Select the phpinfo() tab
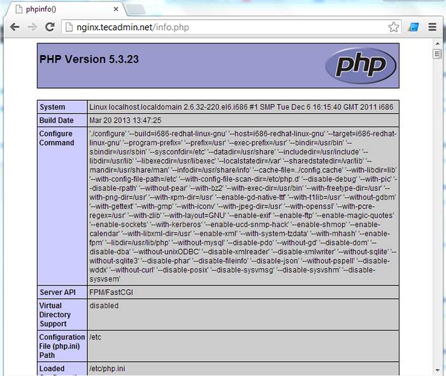The width and height of the screenshot is (446, 376). pos(57,9)
